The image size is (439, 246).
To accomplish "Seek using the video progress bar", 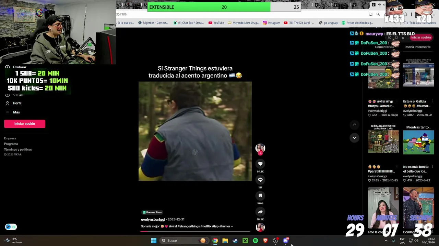I will pos(195,231).
